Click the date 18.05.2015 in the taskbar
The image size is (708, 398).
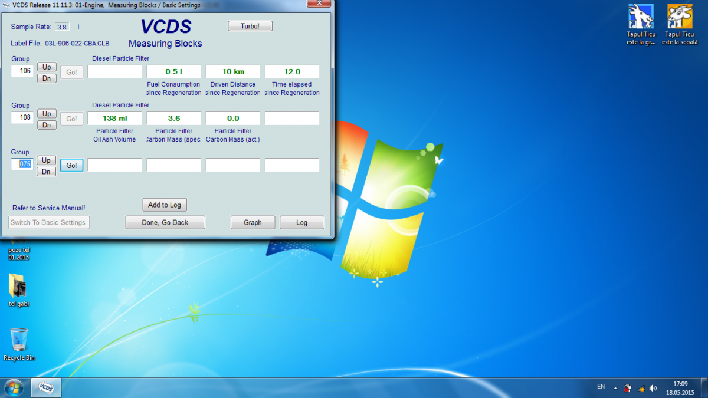coord(680,392)
